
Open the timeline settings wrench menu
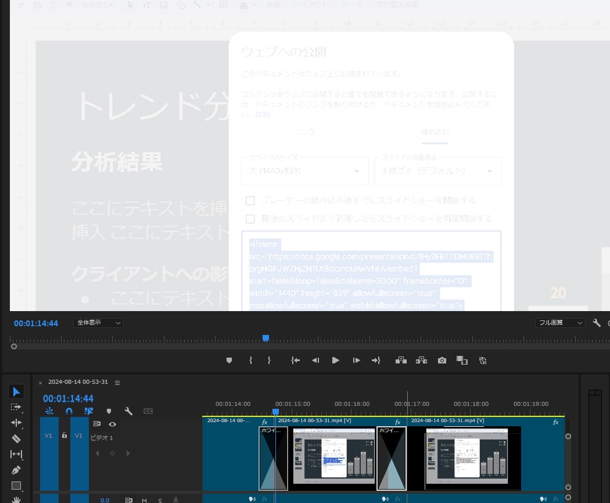129,411
